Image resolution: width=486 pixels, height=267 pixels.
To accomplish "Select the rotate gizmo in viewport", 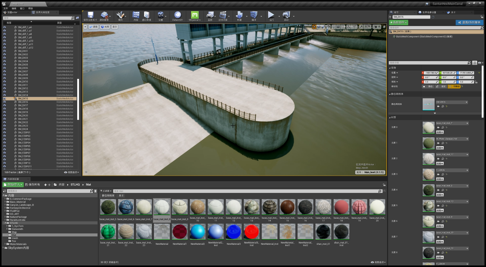I will pyautogui.click(x=319, y=27).
